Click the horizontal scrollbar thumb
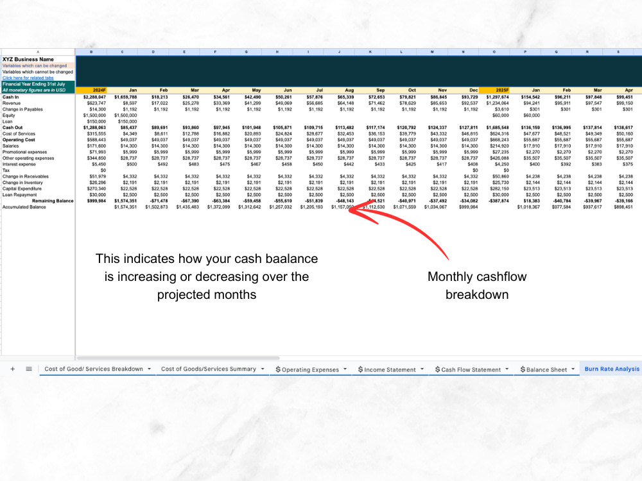This screenshot has height=481, width=642. point(178,358)
